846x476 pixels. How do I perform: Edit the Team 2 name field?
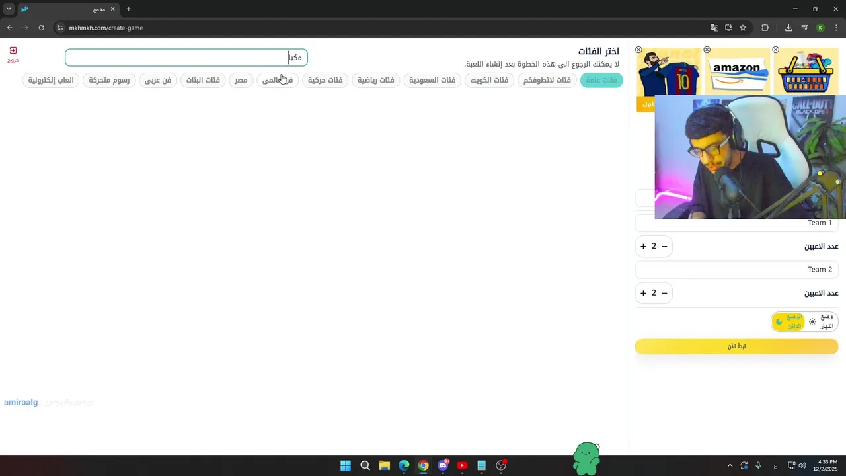pyautogui.click(x=736, y=270)
